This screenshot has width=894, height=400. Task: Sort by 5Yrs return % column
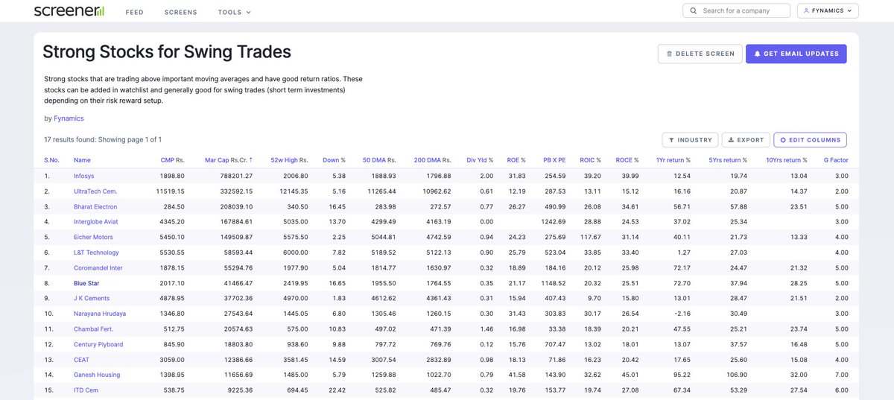[x=728, y=160]
